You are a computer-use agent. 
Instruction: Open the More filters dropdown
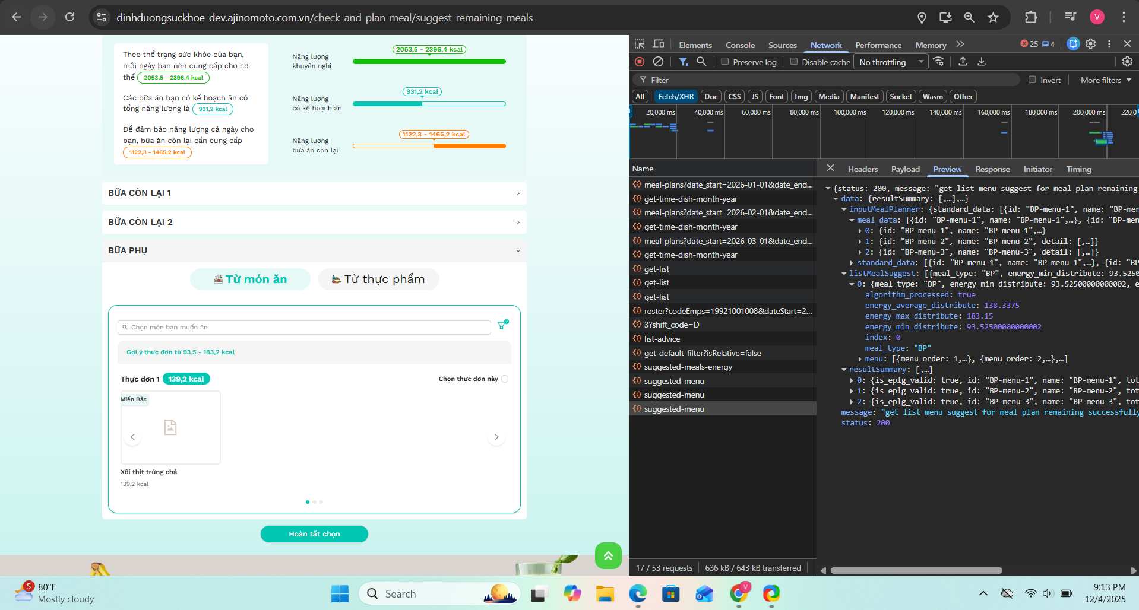1106,80
